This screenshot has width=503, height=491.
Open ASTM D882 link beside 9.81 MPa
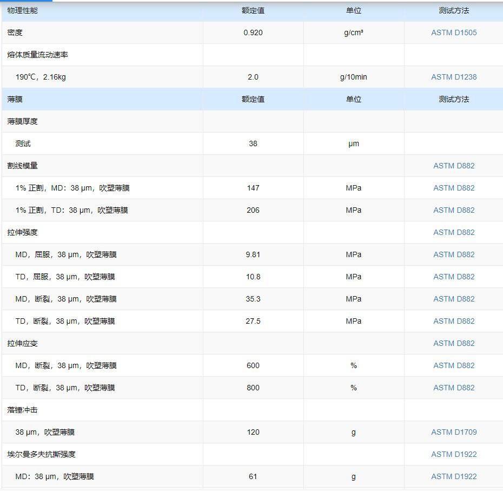tap(454, 254)
